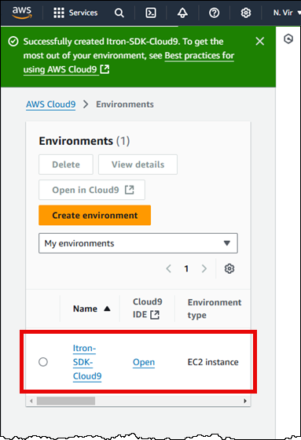Open the N. Vir region selector
Image resolution: width=301 pixels, height=440 pixels.
click(286, 13)
